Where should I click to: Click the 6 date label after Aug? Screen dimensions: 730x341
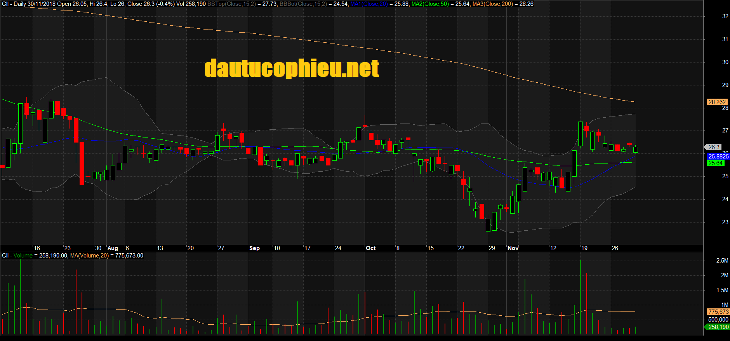point(127,248)
